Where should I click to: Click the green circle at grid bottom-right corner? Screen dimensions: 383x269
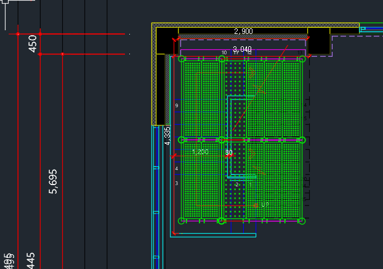tap(302, 221)
